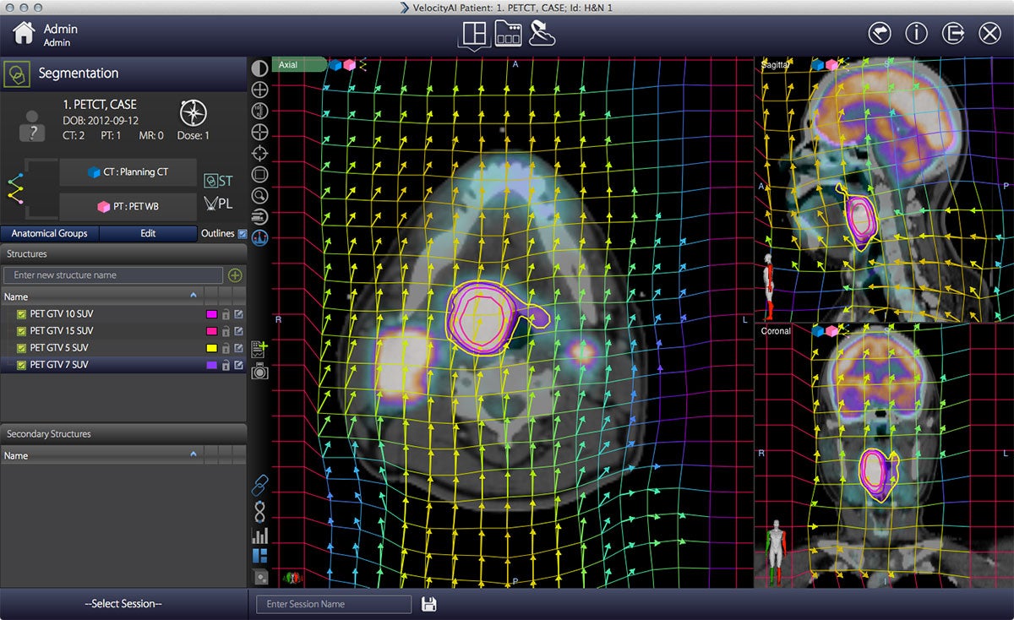
Task: Save session with the floppy disk icon
Action: 428,604
